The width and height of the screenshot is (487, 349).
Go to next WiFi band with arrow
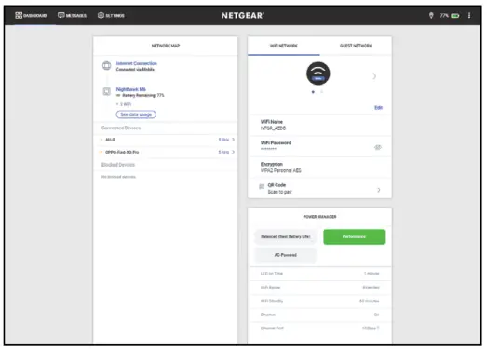point(374,76)
